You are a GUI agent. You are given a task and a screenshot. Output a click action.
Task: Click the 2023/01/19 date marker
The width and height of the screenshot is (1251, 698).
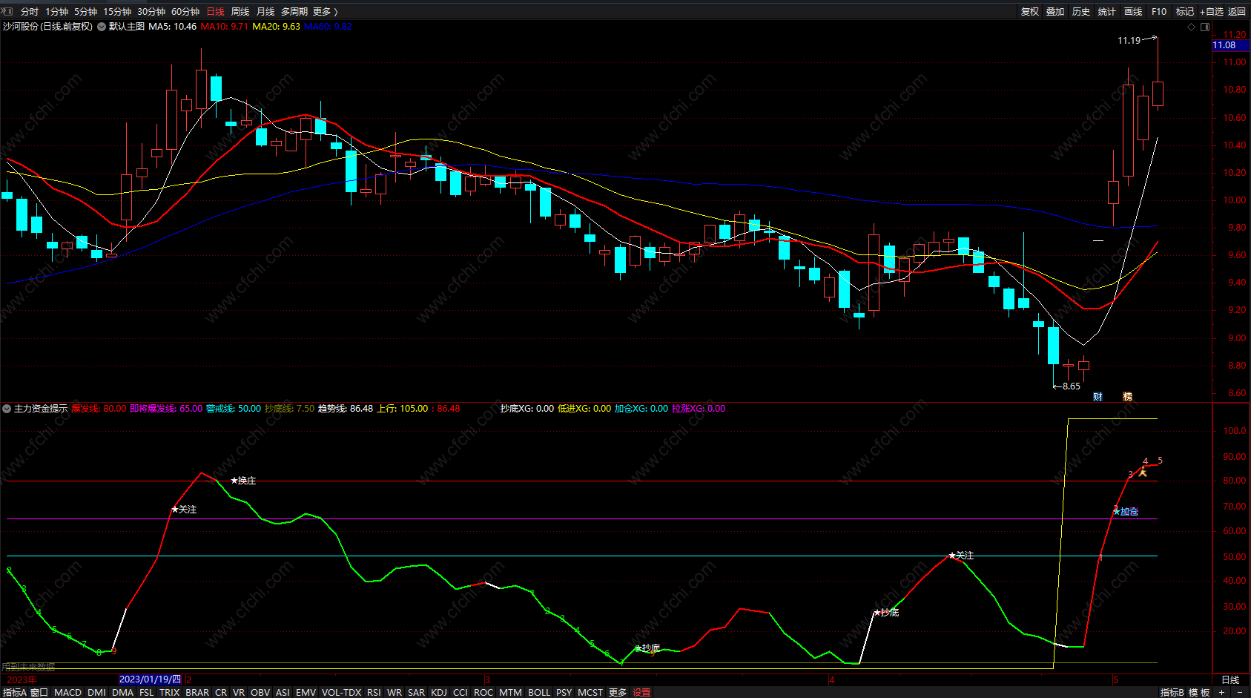click(x=150, y=679)
